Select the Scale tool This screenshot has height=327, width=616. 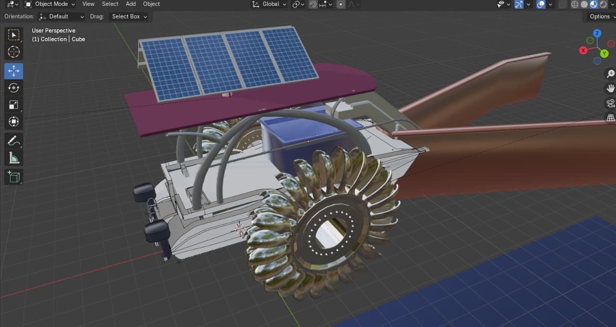point(13,104)
